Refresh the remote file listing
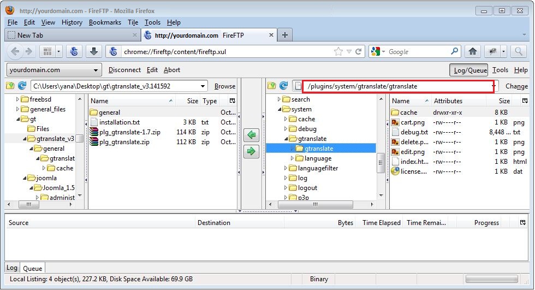535x290 pixels. pos(283,86)
